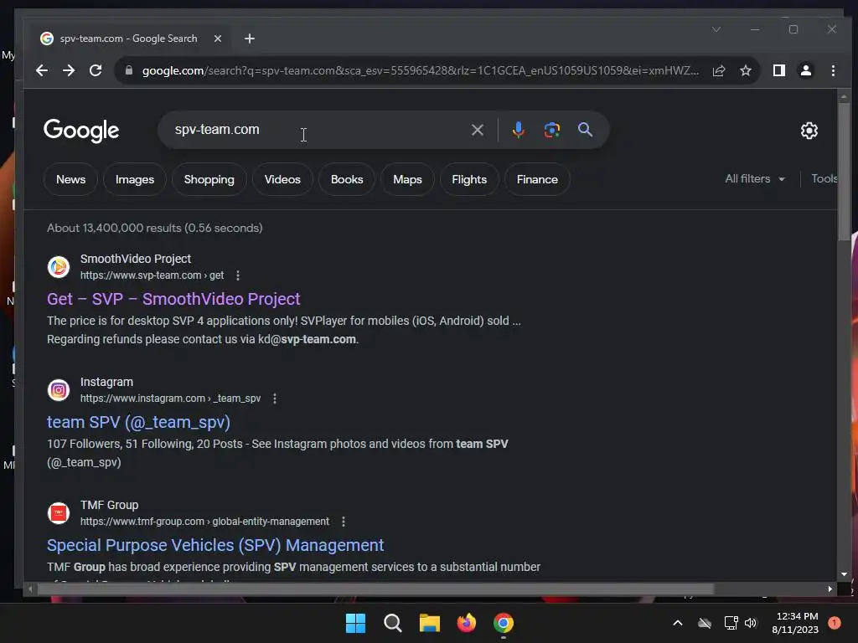Image resolution: width=858 pixels, height=643 pixels.
Task: Launch File Explorer from the taskbar
Action: pyautogui.click(x=430, y=623)
